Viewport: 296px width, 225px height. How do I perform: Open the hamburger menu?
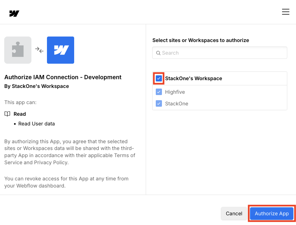click(285, 11)
